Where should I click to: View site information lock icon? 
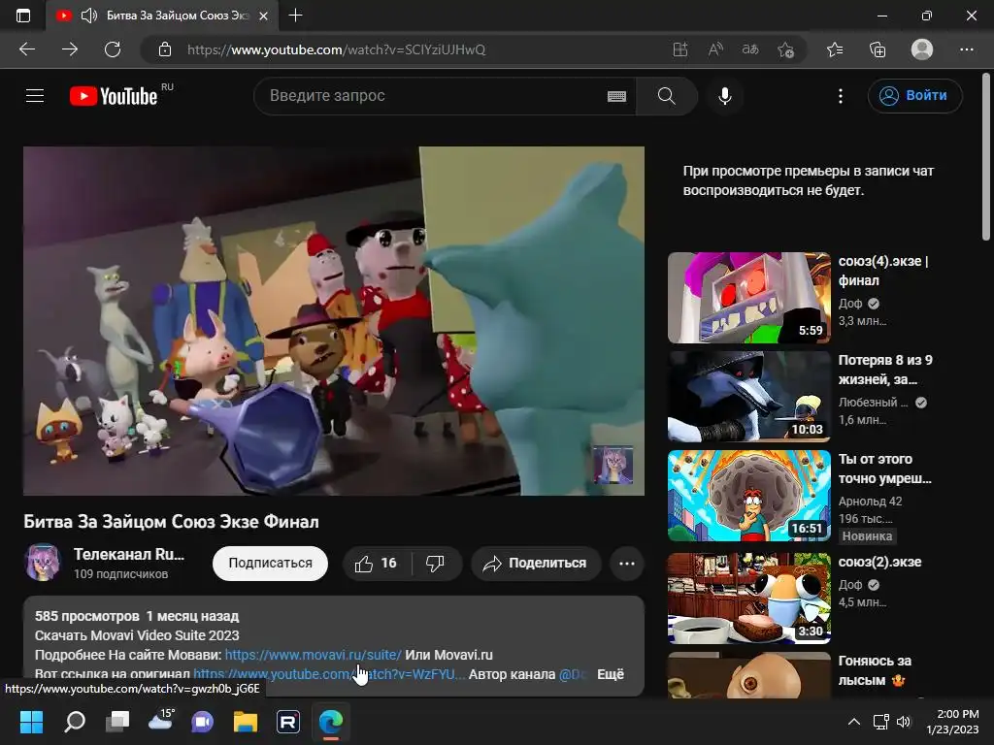[165, 49]
